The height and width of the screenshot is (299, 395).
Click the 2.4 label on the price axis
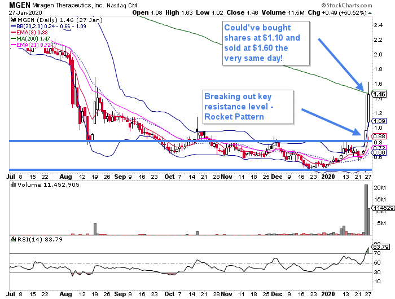click(x=378, y=25)
